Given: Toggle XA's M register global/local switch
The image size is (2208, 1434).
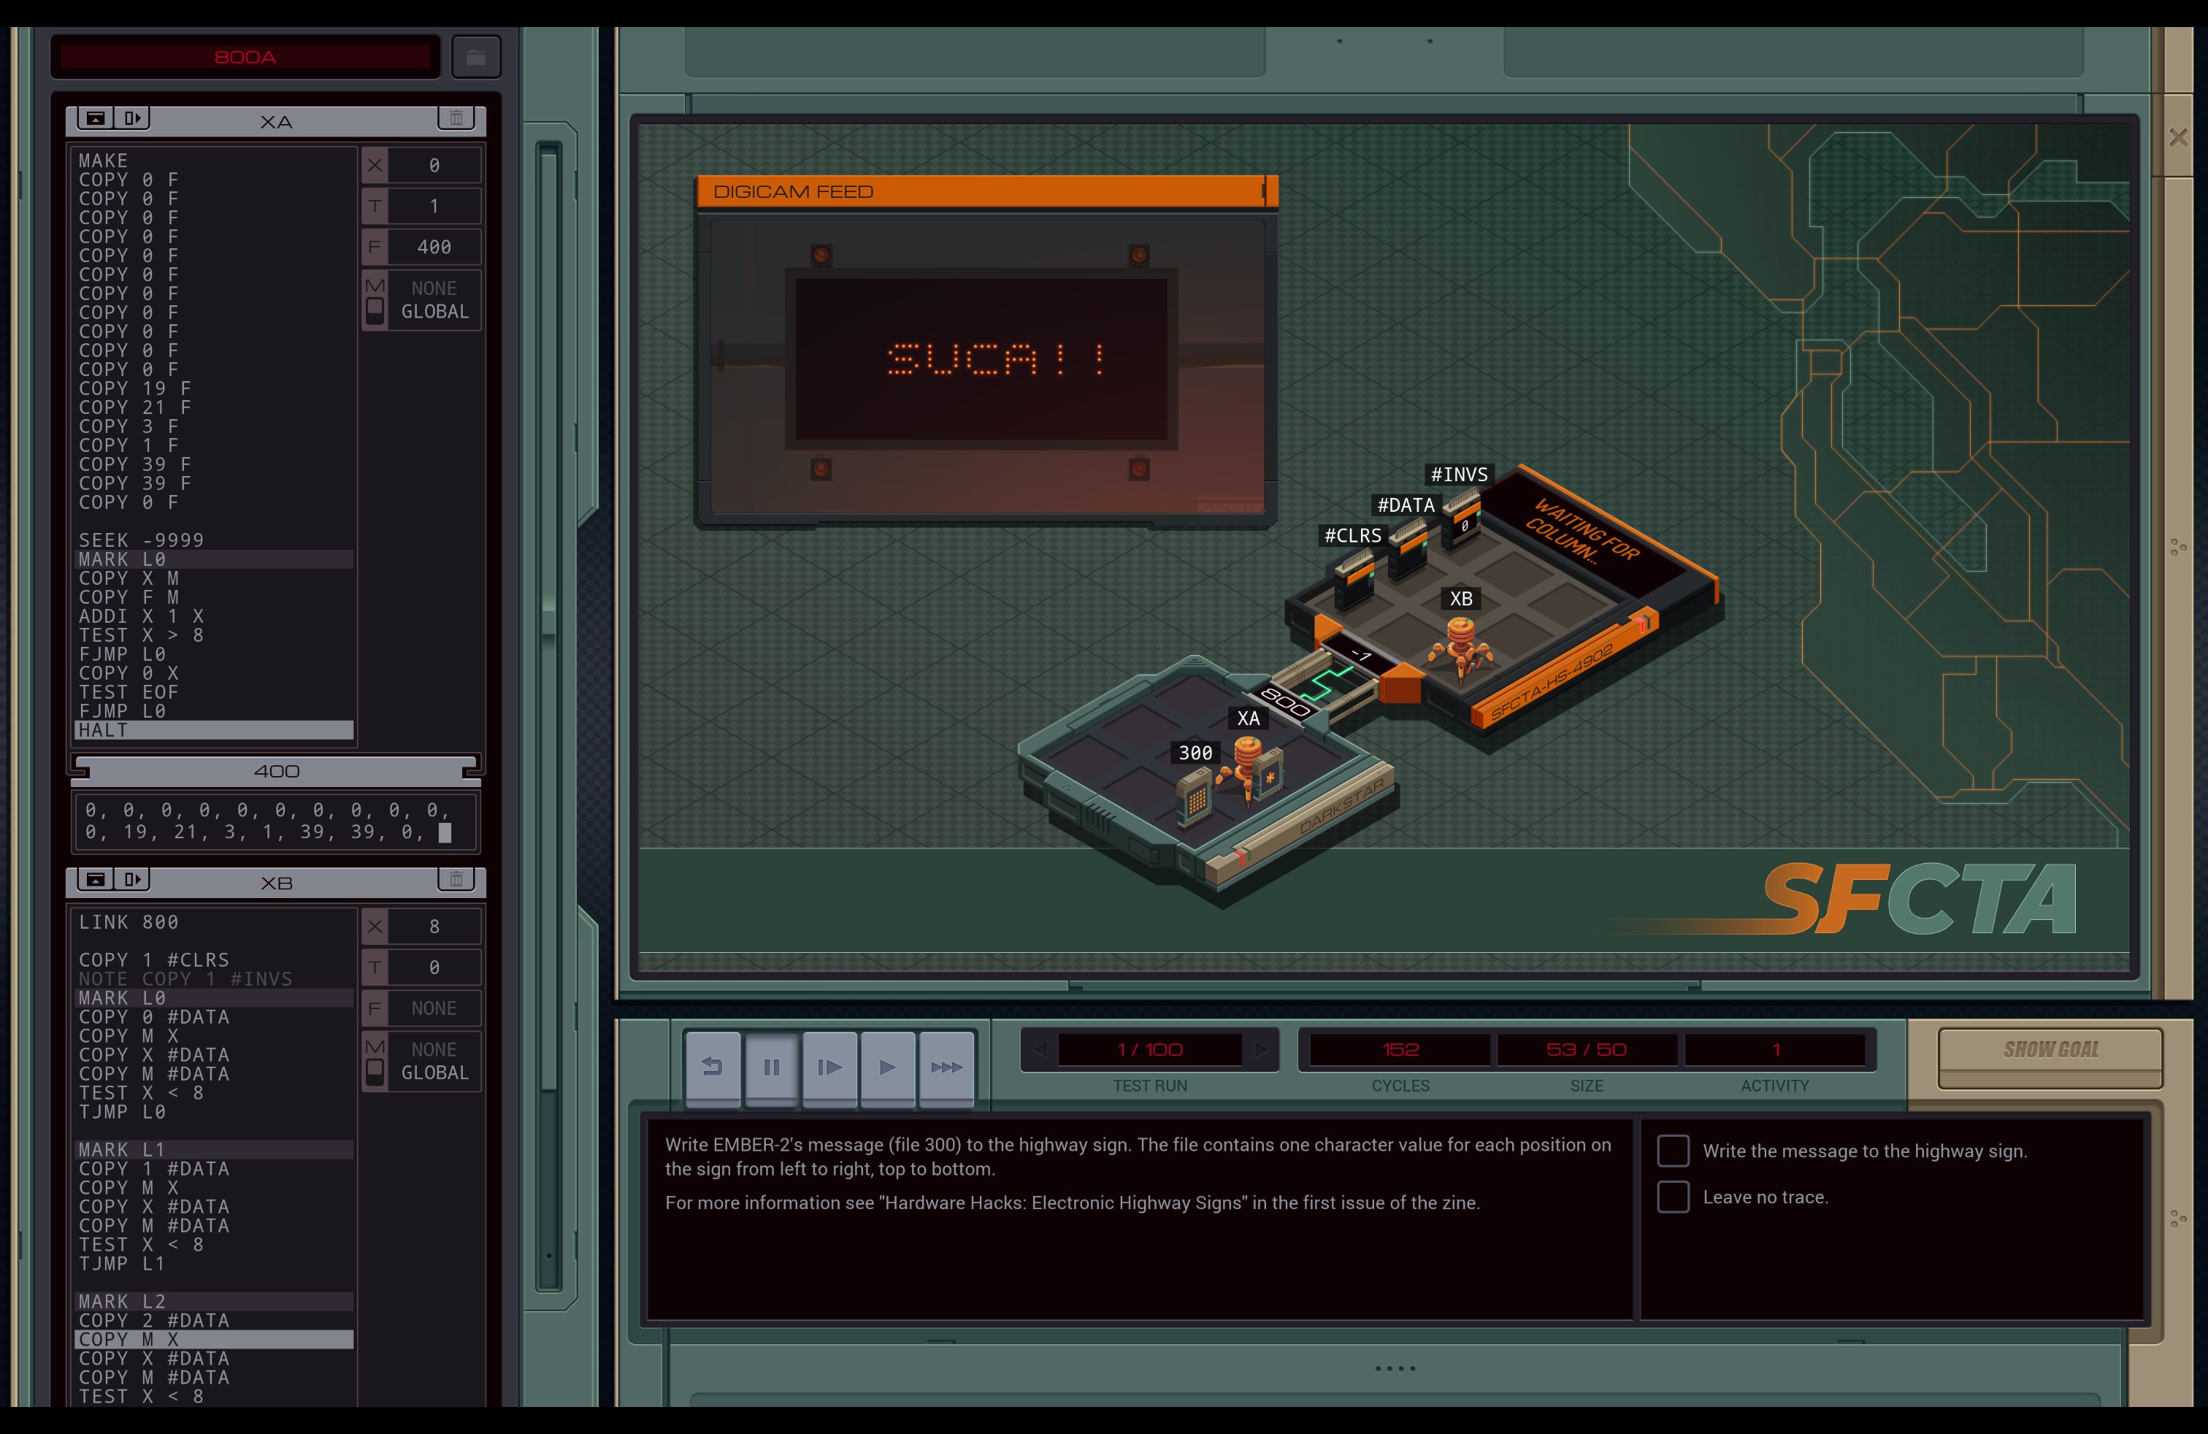Looking at the screenshot, I should coord(375,310).
